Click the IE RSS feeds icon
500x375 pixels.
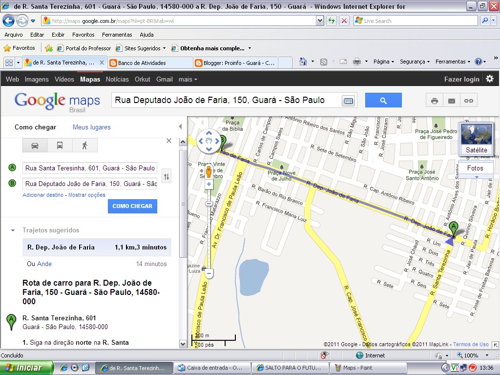[x=324, y=62]
